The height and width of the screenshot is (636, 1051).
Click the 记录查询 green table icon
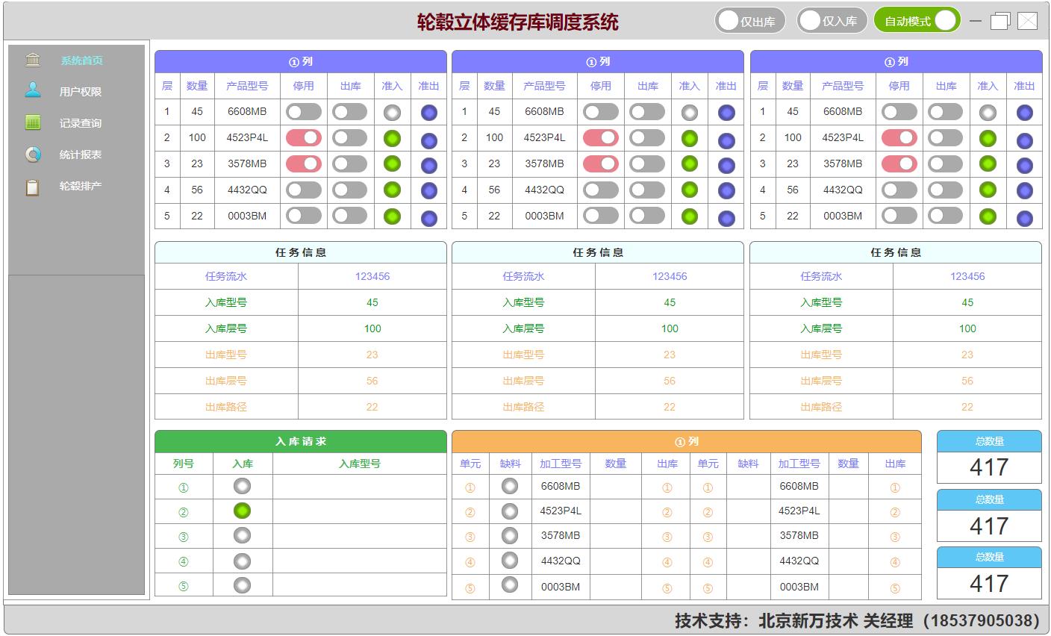tap(33, 122)
